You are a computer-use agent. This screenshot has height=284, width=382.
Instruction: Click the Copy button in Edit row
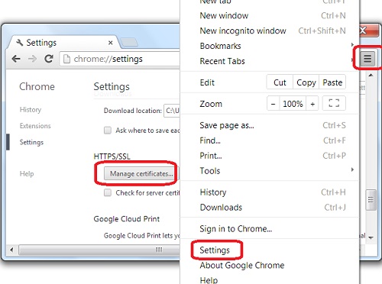pos(306,82)
